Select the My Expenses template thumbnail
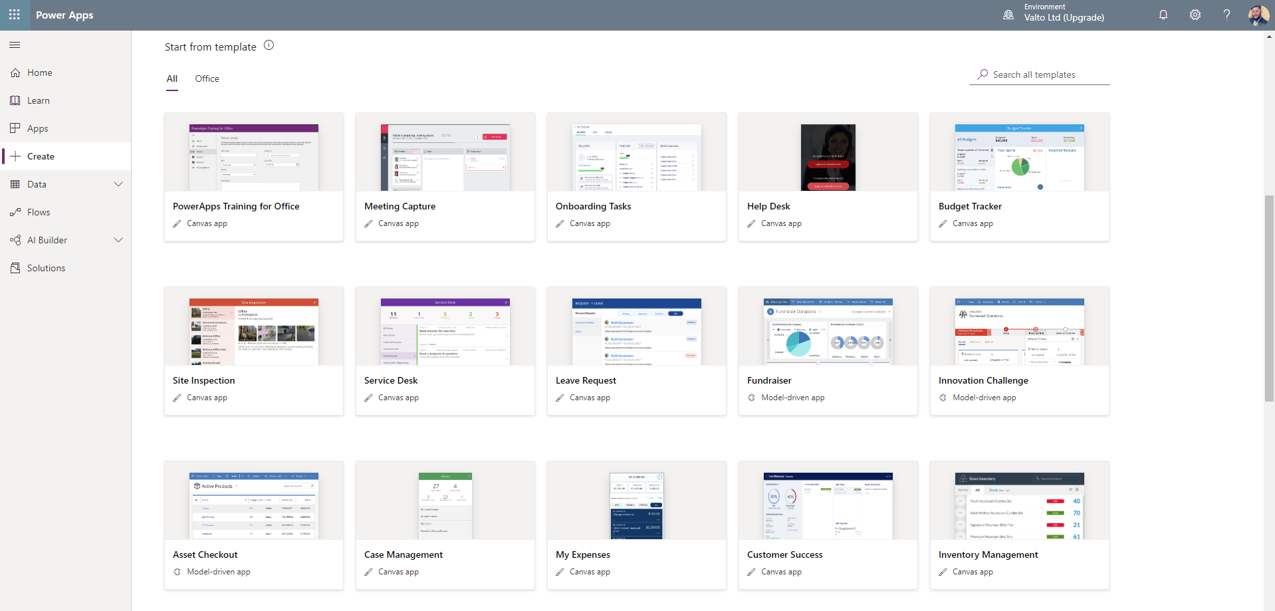This screenshot has height=611, width=1275. (x=637, y=506)
